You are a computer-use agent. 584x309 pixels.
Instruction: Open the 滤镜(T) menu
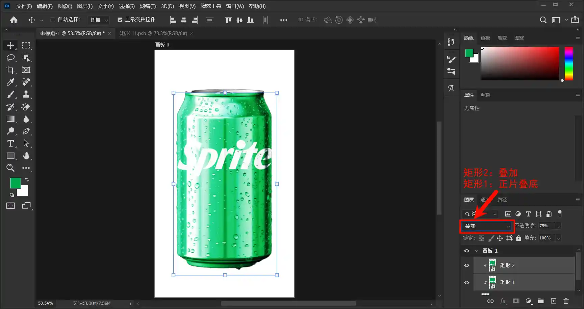pos(148,6)
